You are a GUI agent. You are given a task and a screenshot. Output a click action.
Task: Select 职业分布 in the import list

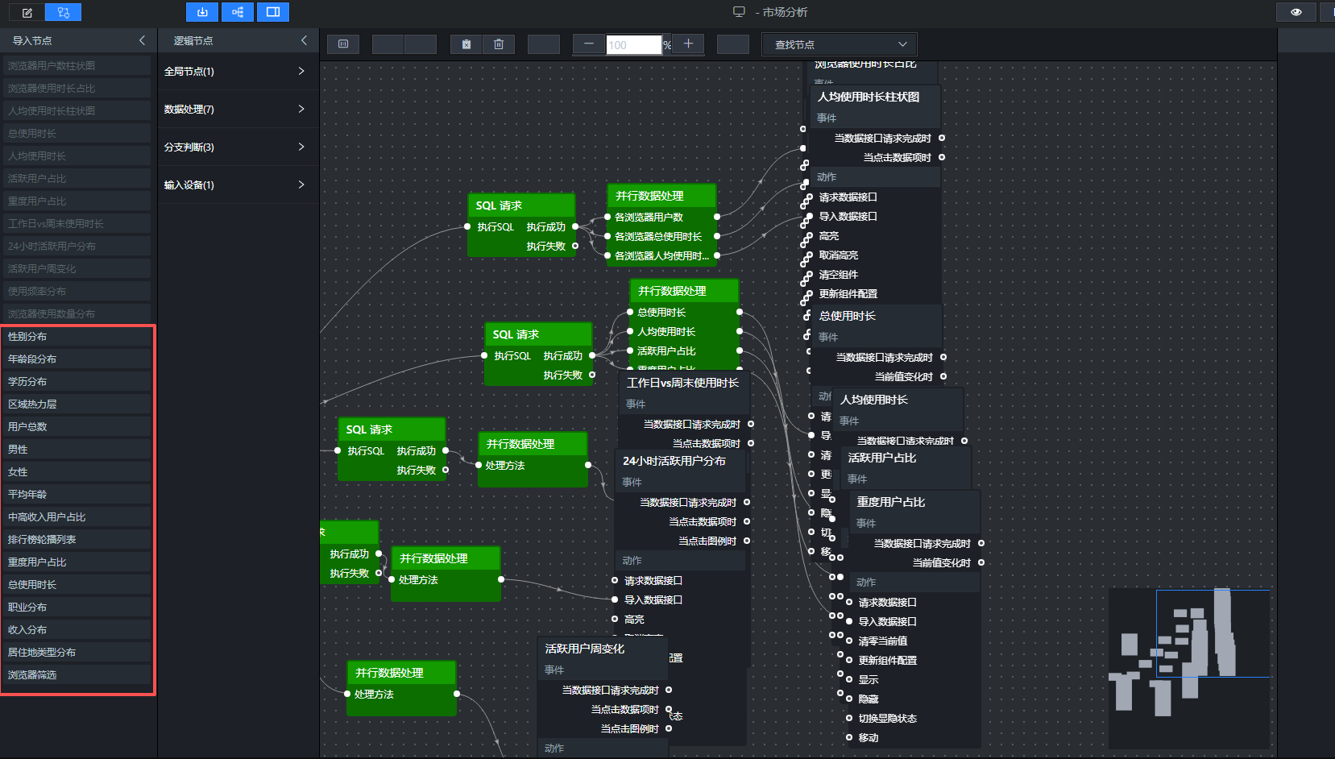(77, 608)
